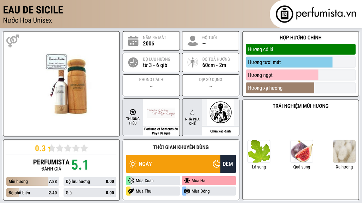The image size is (362, 203).
Task: Click the clock icon for Độ Lưu Hương
Action: (x=133, y=62)
